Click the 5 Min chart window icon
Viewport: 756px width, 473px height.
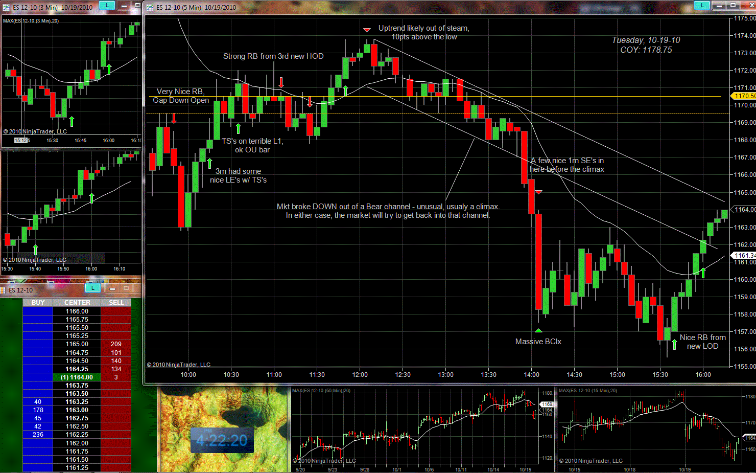point(150,7)
